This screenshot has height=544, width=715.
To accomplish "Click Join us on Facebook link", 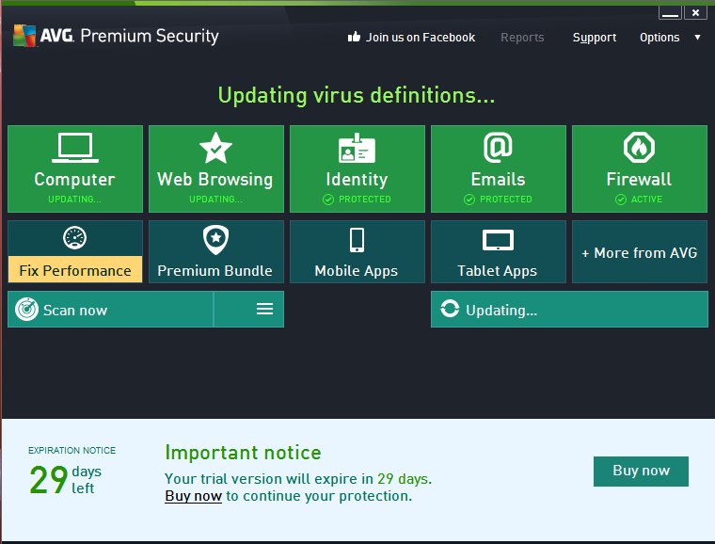I will pyautogui.click(x=421, y=38).
